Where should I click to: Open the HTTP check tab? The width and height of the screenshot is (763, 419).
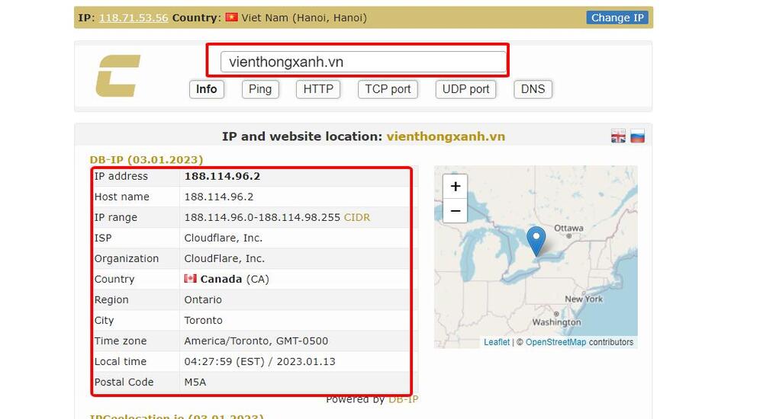(x=318, y=89)
